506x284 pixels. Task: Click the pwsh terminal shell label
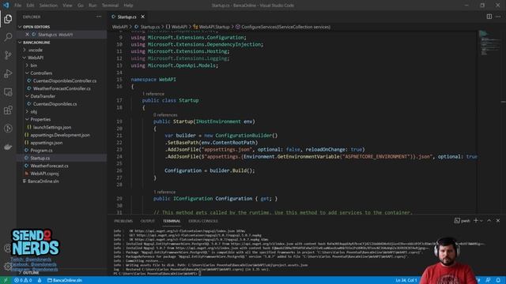pos(462,221)
